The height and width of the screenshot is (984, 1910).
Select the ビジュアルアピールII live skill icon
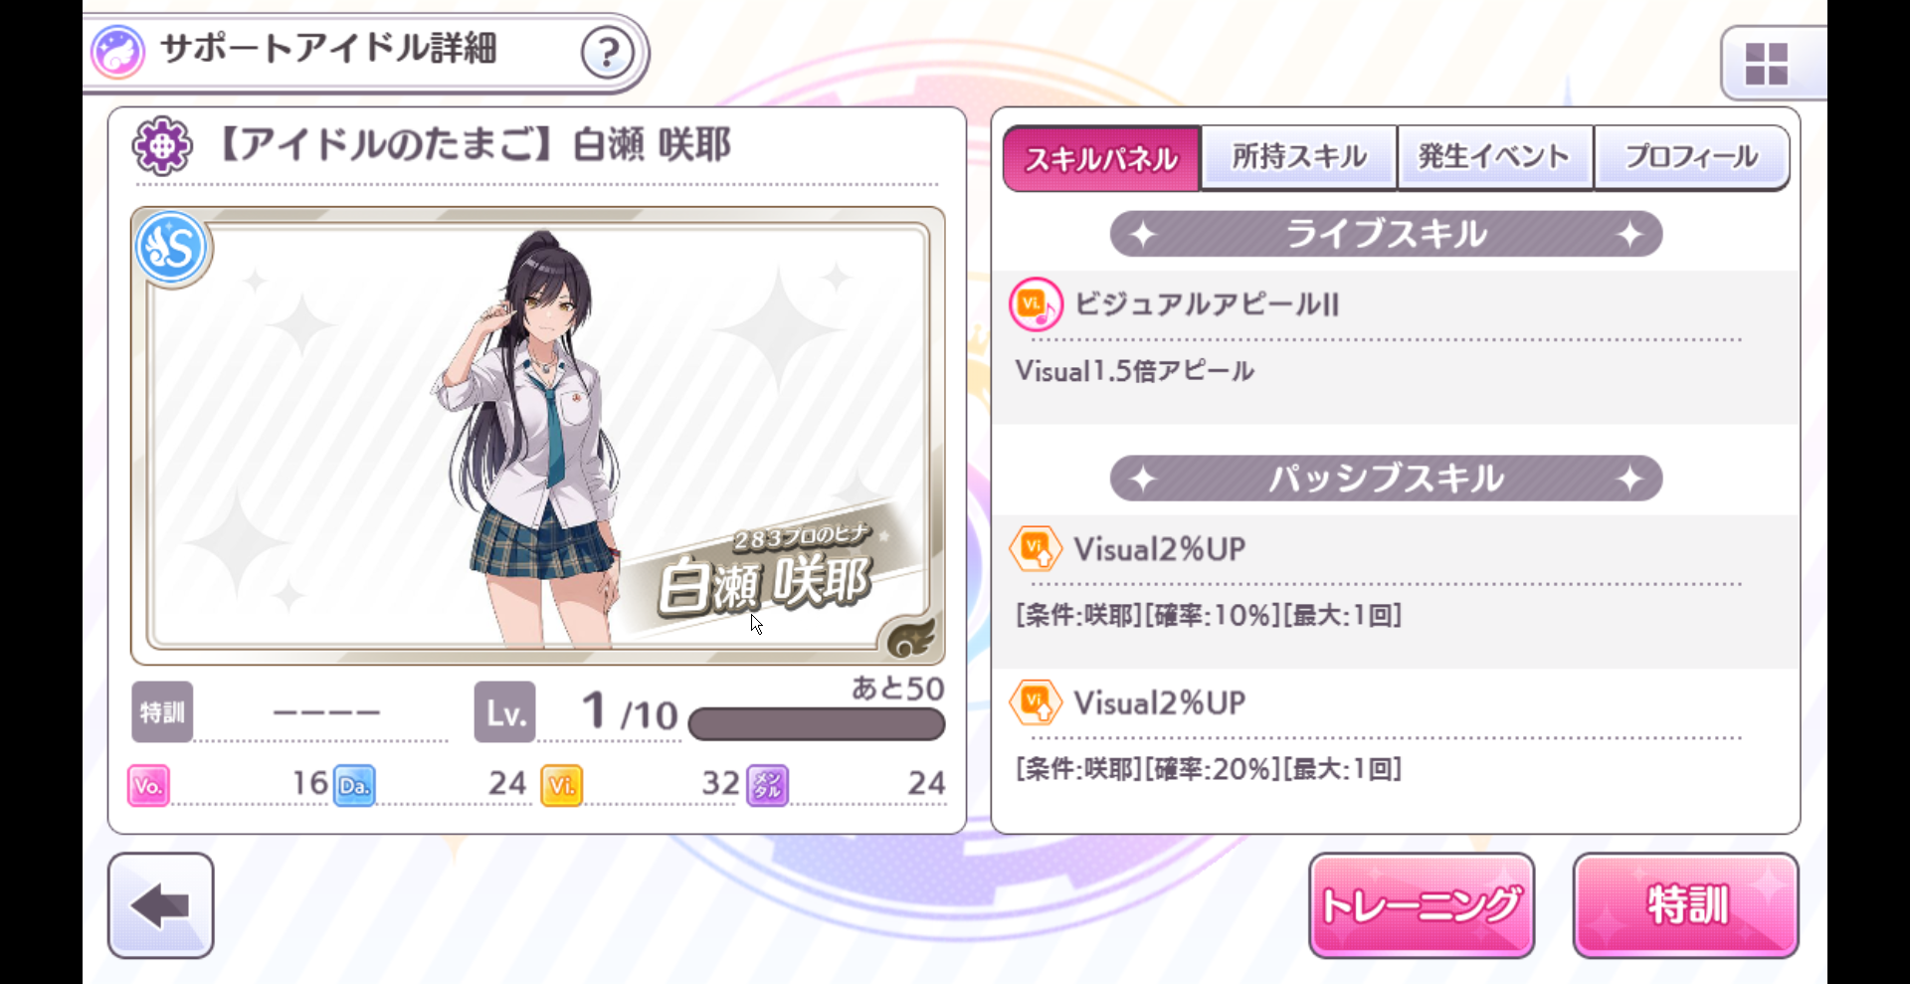[x=1036, y=304]
